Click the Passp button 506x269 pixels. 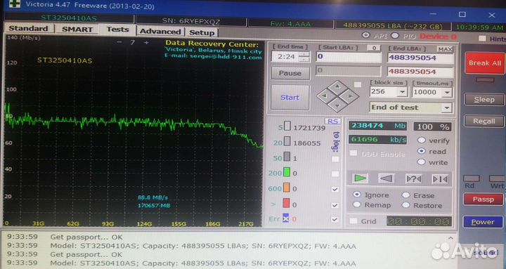483,199
